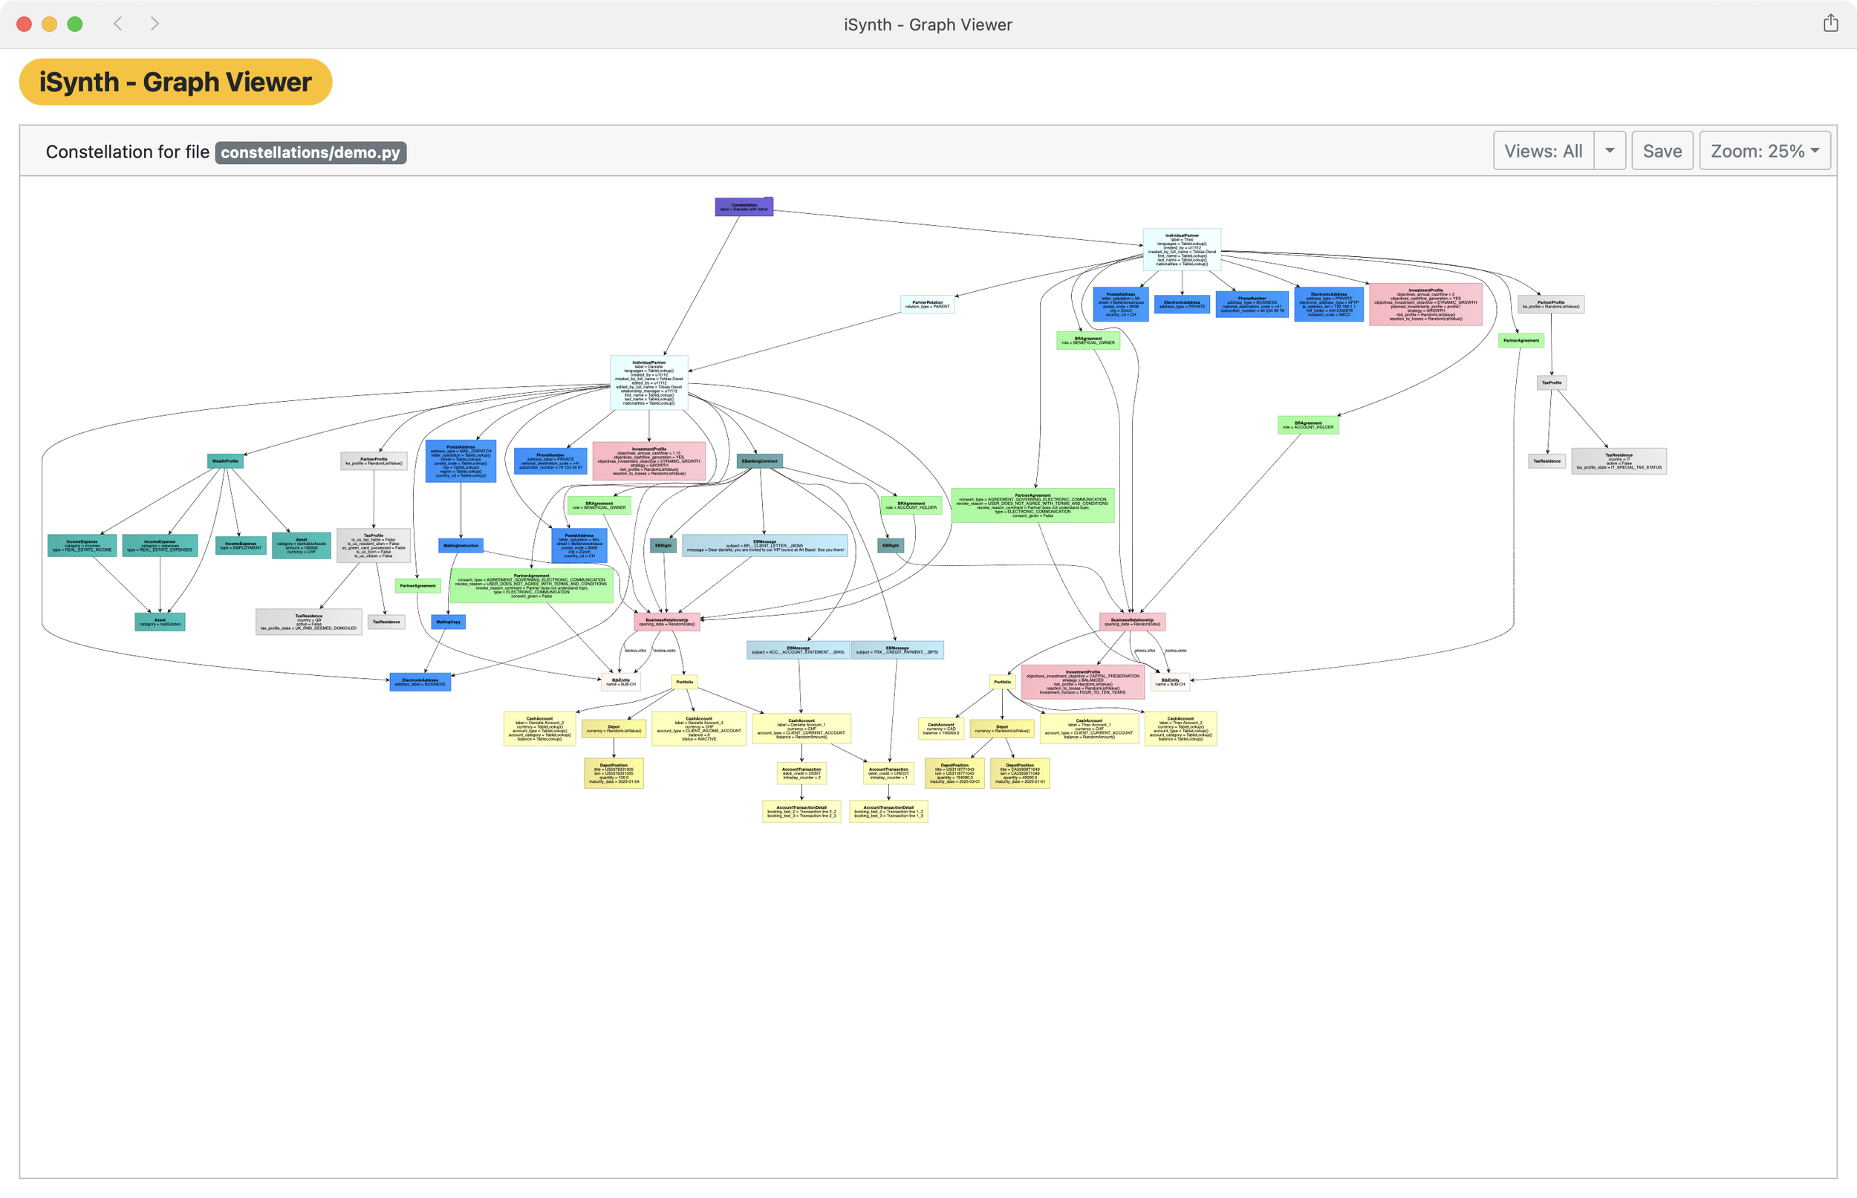Viewport: 1857px width, 1198px height.
Task: Open the Zoom: 25% dropdown
Action: [x=1763, y=151]
